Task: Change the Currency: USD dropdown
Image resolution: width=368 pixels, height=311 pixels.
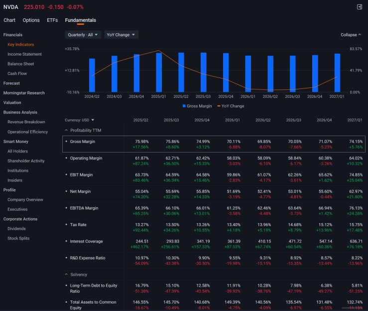Action: 79,120
